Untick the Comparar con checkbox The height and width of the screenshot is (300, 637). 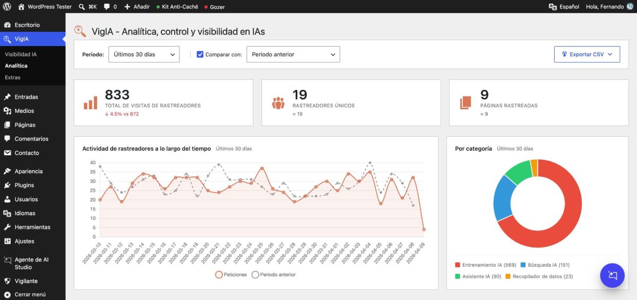pyautogui.click(x=200, y=55)
